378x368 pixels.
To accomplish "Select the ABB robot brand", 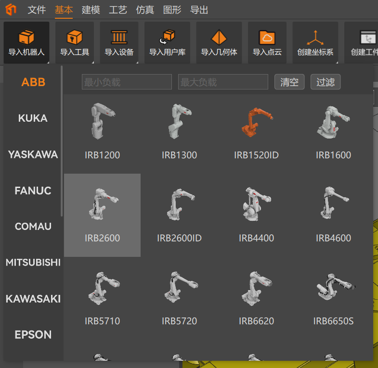I will click(33, 82).
